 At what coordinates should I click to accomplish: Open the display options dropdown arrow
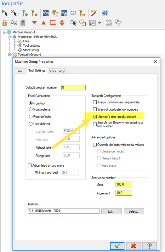point(100,23)
